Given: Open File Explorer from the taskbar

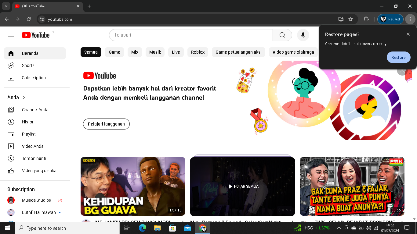Looking at the screenshot, I should point(158,228).
